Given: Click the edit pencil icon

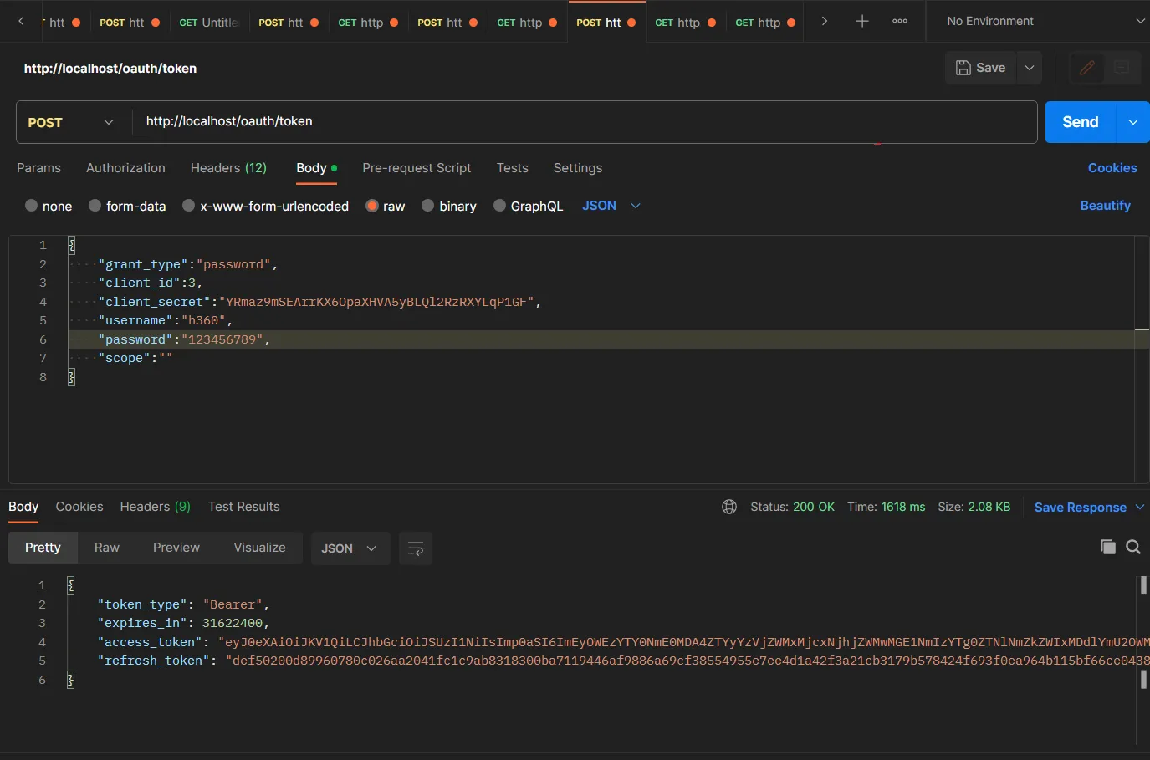Looking at the screenshot, I should 1087,68.
